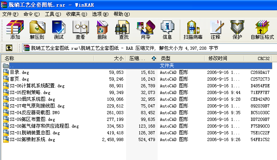Sort by Name (名称) column header

point(48,58)
